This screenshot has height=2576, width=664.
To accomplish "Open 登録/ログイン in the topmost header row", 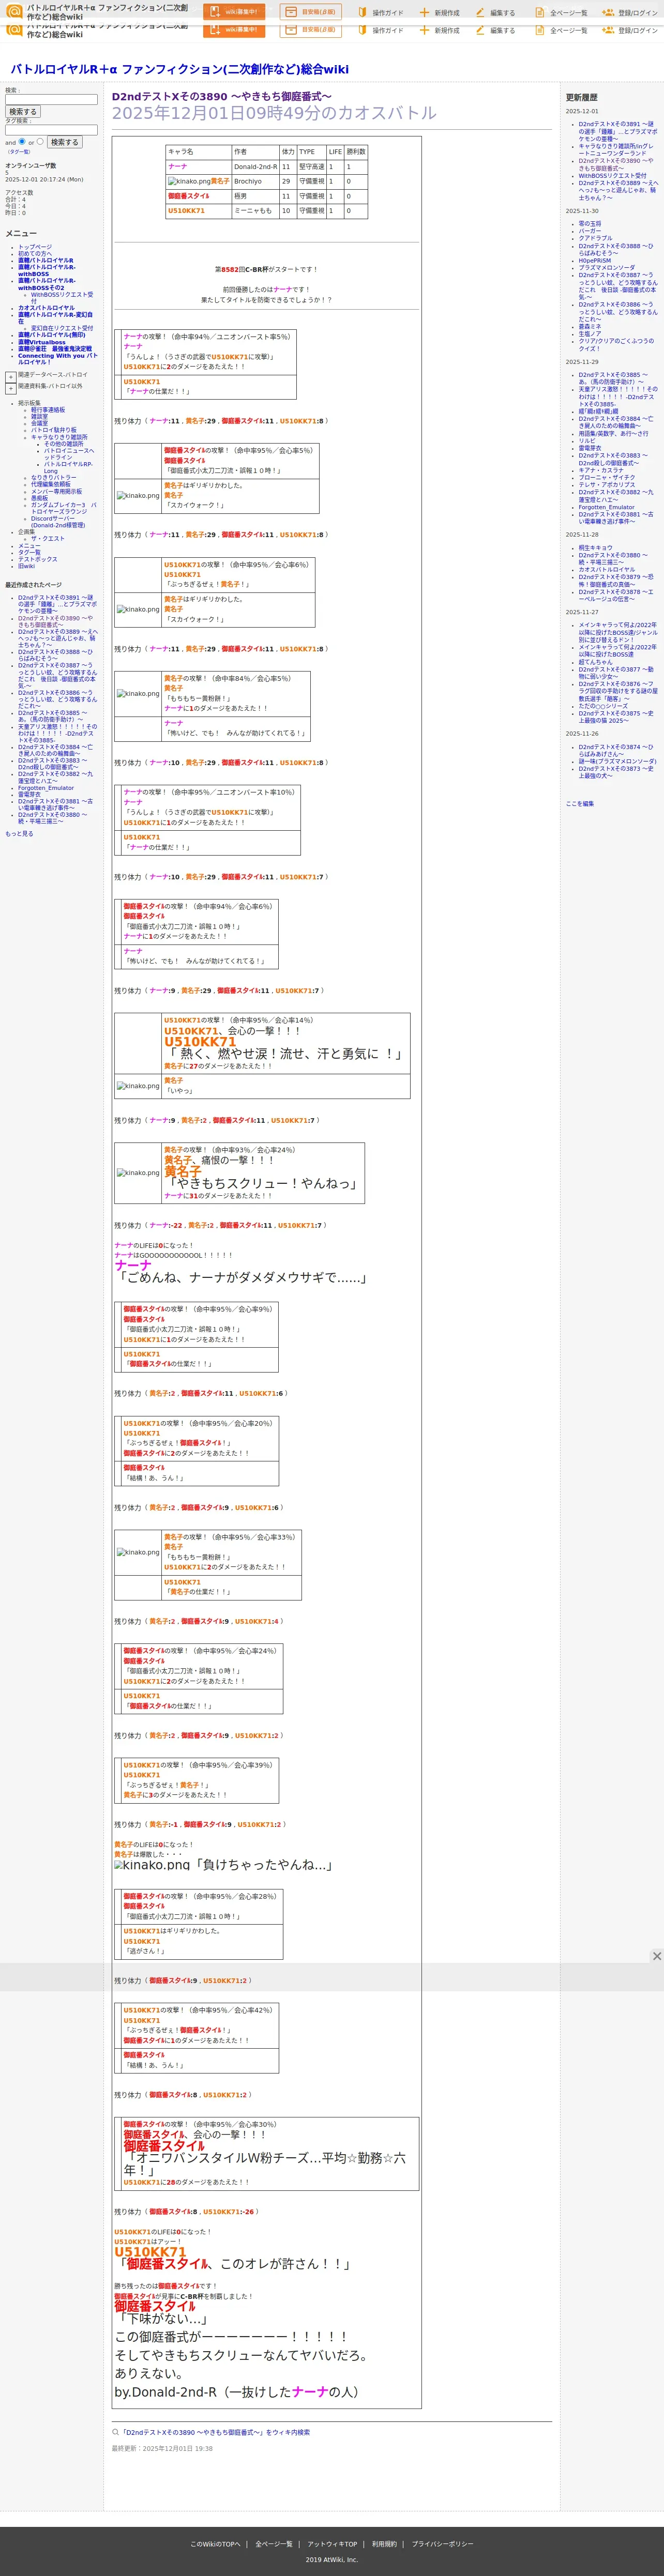I will (x=630, y=12).
